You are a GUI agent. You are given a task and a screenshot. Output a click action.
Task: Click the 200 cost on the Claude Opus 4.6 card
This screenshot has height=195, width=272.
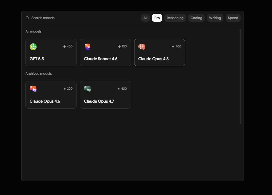point(70,89)
